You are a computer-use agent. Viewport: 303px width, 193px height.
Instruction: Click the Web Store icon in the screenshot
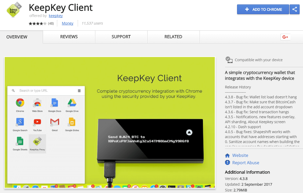click(37, 103)
